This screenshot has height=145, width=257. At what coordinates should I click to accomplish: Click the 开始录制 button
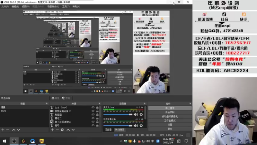point(170,112)
